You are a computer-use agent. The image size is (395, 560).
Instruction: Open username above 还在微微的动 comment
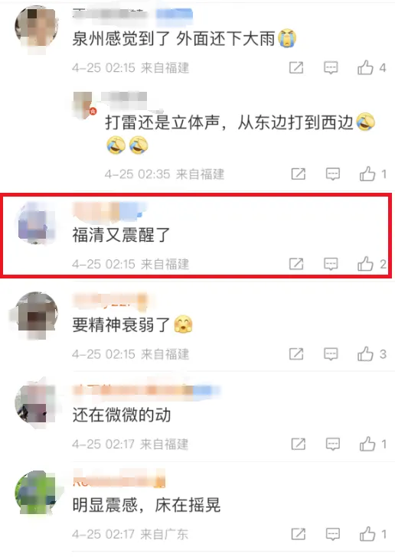pos(146,390)
